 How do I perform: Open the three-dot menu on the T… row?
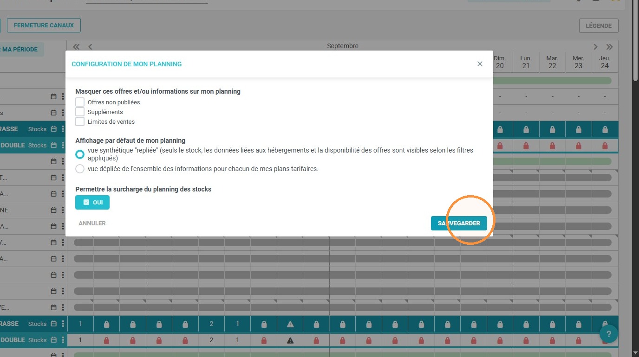[63, 178]
